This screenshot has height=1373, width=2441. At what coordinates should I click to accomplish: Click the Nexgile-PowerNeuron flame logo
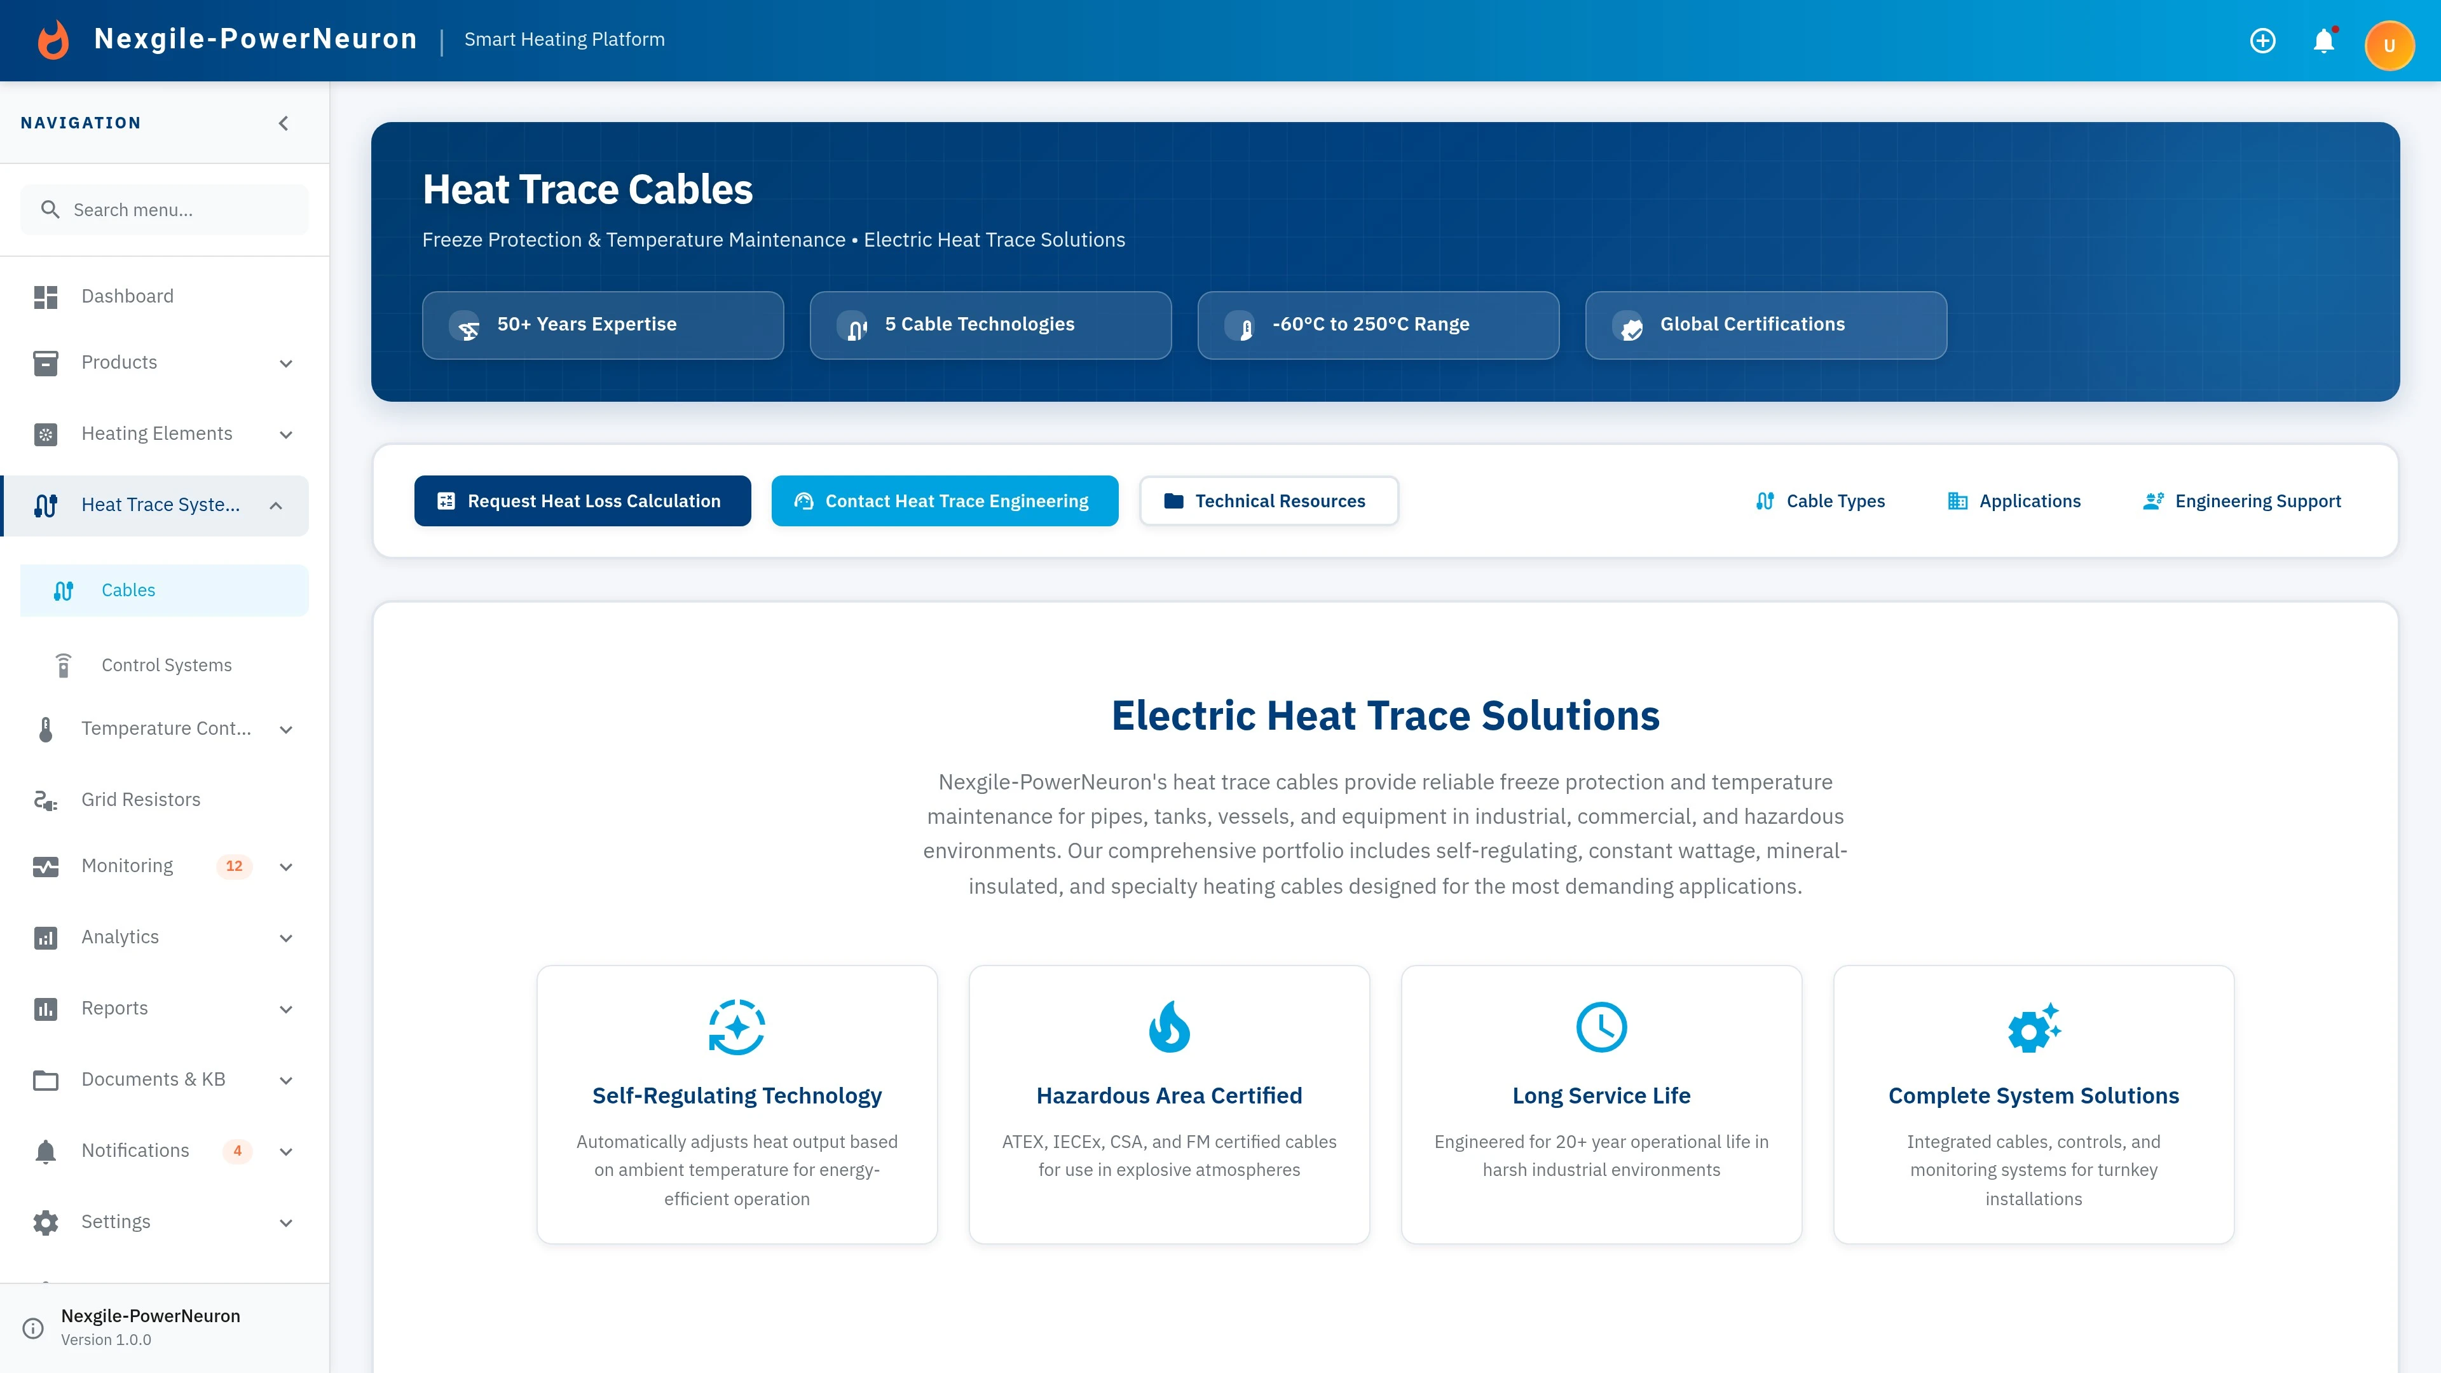[x=53, y=39]
